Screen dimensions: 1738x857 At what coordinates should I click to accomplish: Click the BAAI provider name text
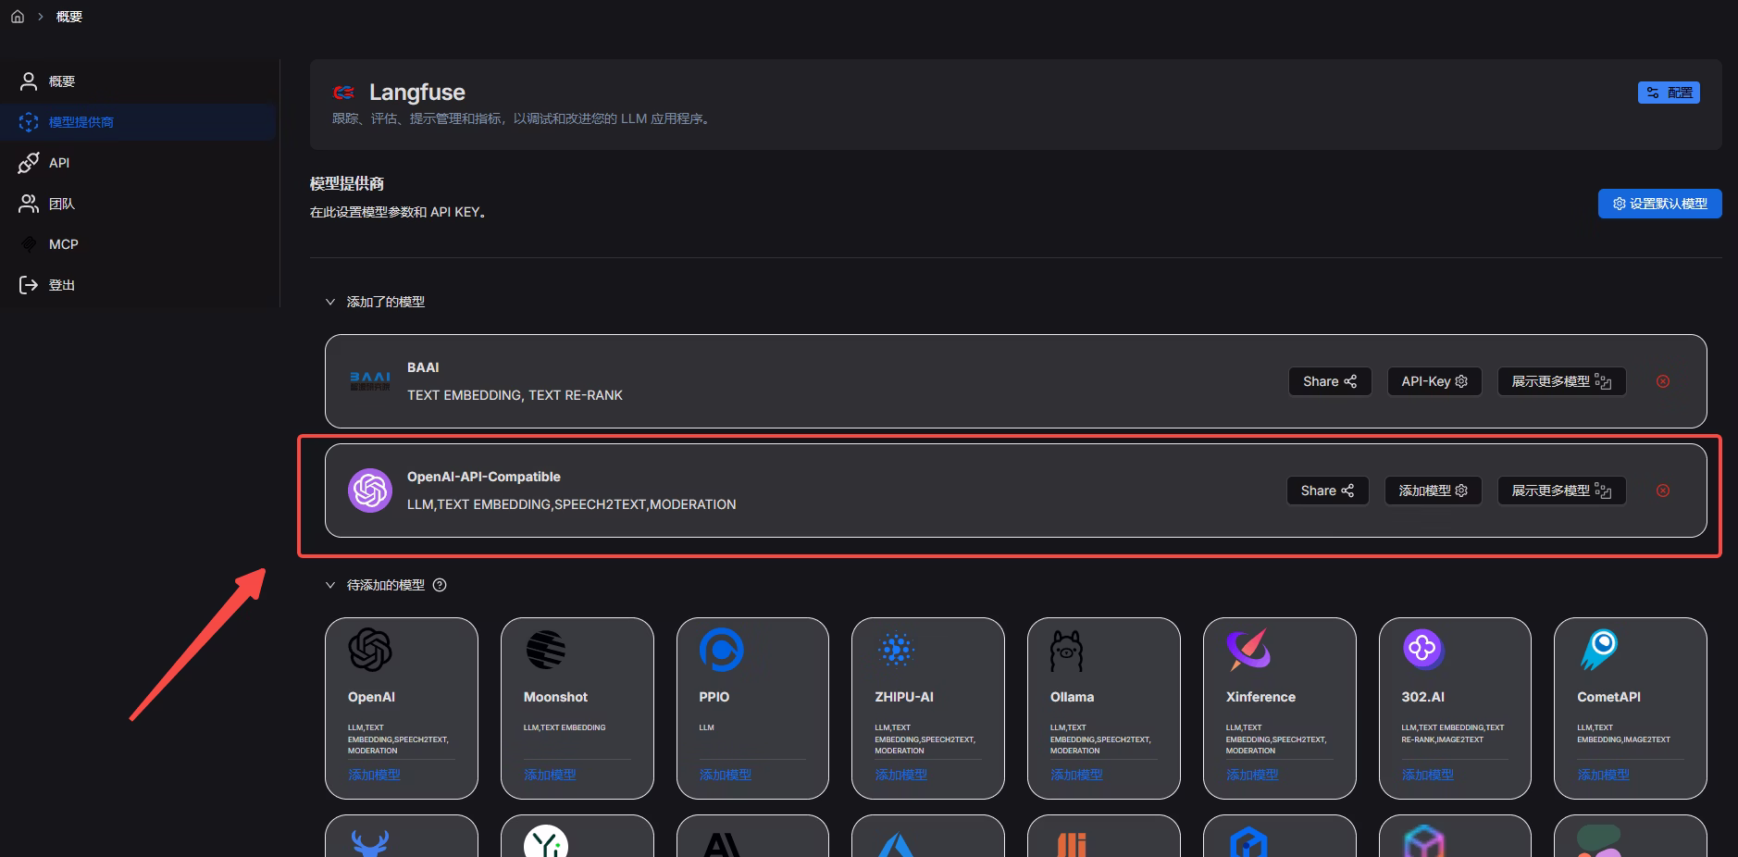[423, 367]
